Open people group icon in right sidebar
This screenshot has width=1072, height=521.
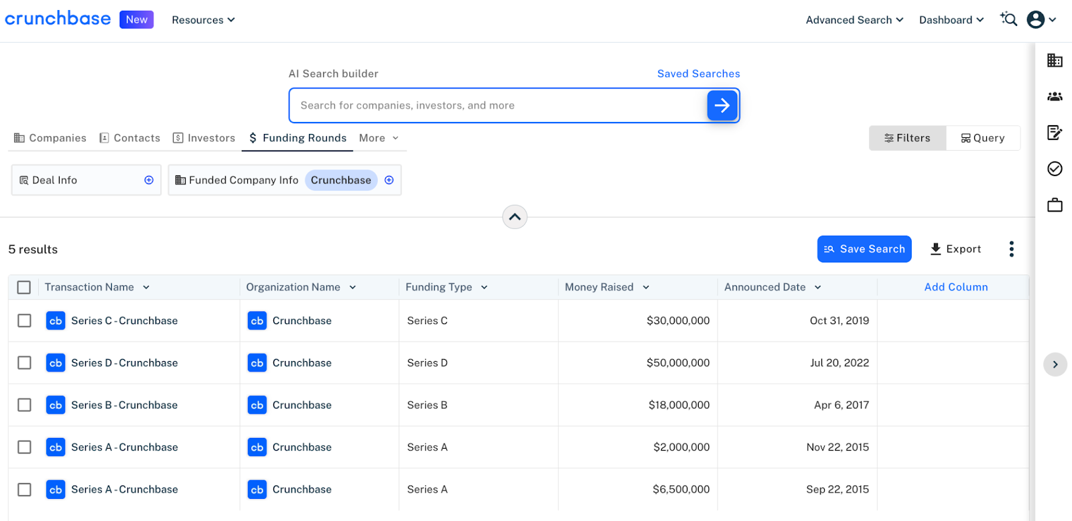[1055, 96]
